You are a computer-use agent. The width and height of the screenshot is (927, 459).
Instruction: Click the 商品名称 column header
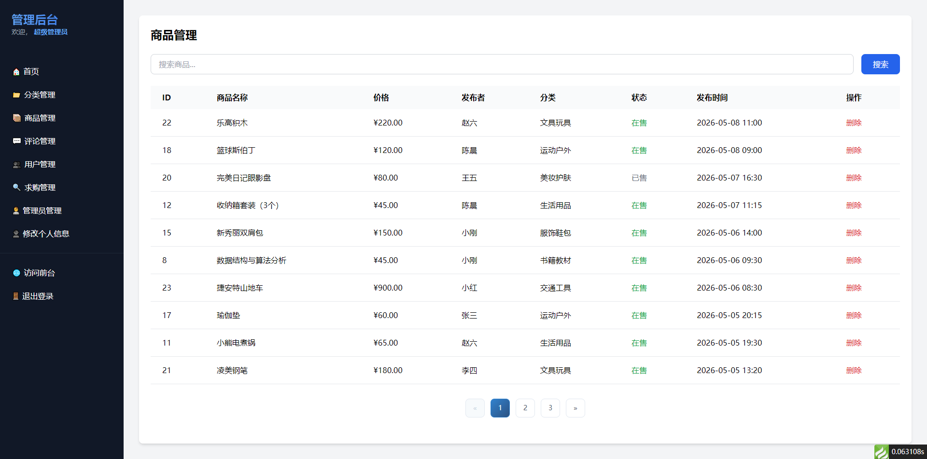(x=232, y=97)
